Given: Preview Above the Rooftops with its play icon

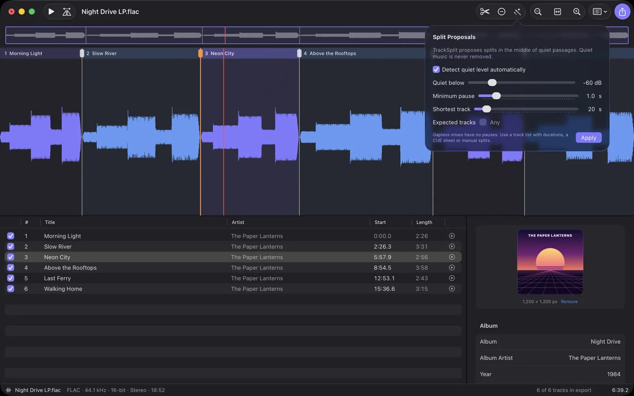Looking at the screenshot, I should [x=452, y=268].
